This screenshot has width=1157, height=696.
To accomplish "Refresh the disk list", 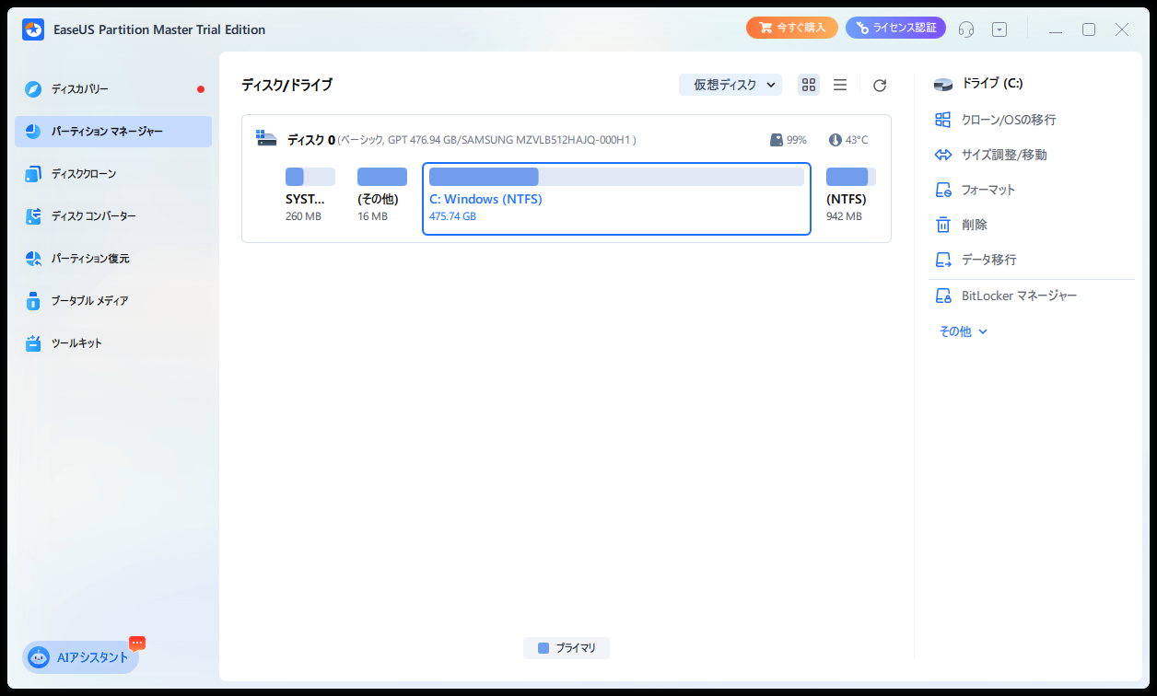I will point(880,86).
